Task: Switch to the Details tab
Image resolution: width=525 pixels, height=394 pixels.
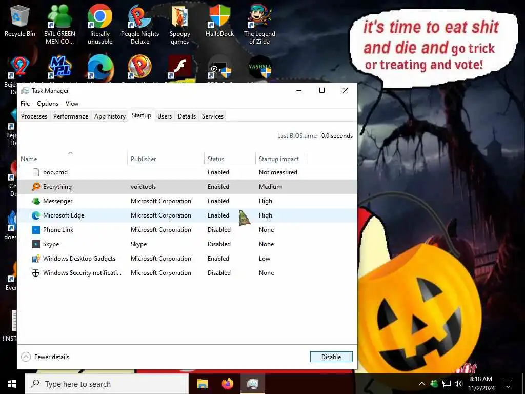Action: click(187, 116)
